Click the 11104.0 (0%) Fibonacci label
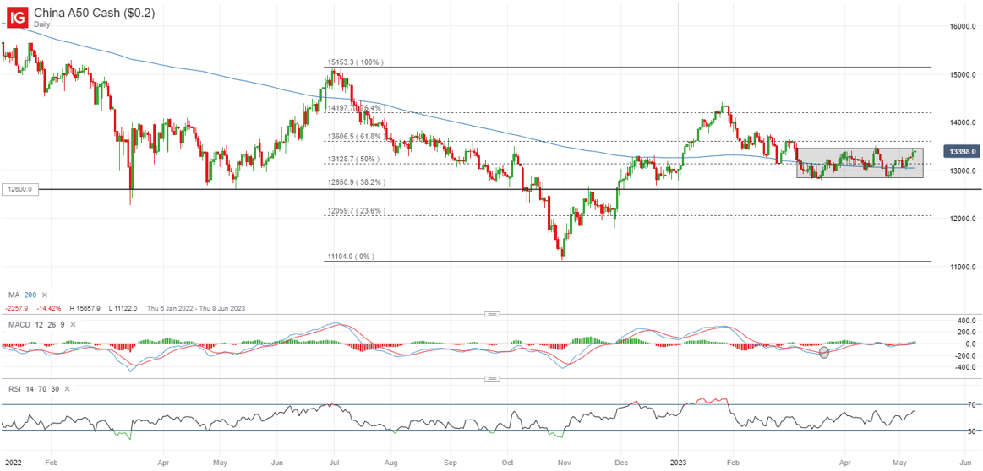The height and width of the screenshot is (471, 983). click(352, 257)
